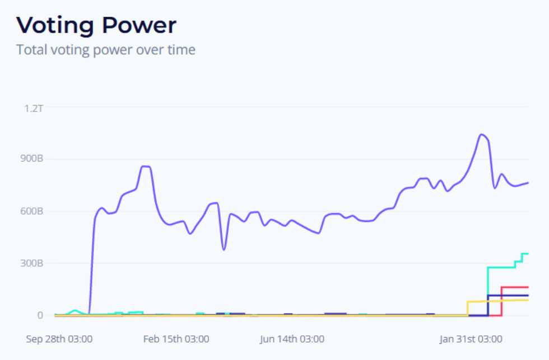Click the Sep 28th 03:00 date label
The image size is (549, 360).
pyautogui.click(x=59, y=339)
